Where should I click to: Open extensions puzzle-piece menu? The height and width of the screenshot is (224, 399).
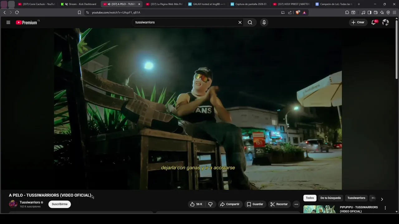click(x=347, y=12)
